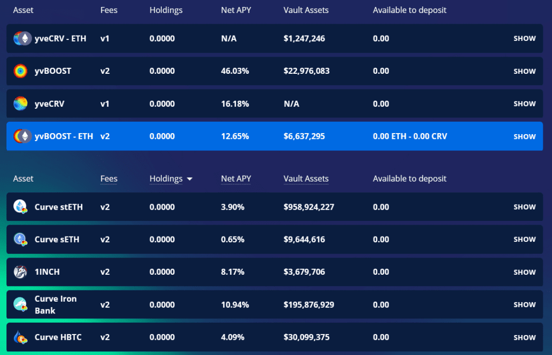Click the top table Asset header
552x355 pixels.
[23, 10]
